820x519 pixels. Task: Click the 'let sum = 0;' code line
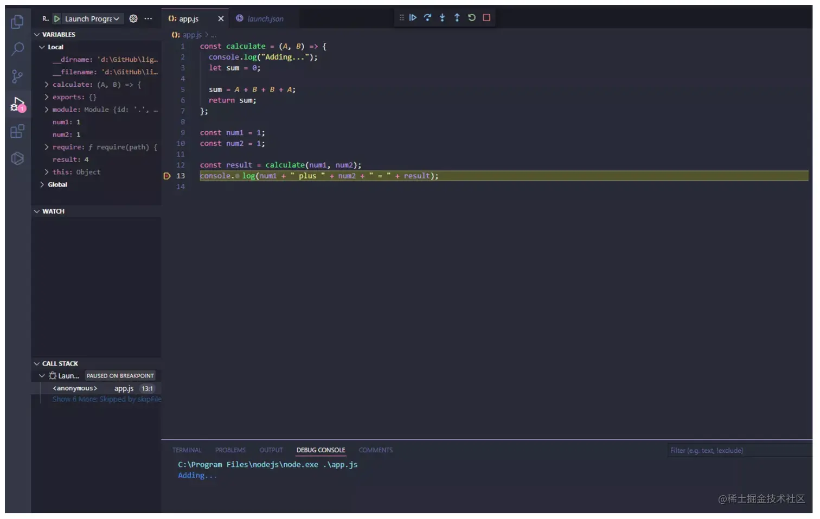click(234, 68)
